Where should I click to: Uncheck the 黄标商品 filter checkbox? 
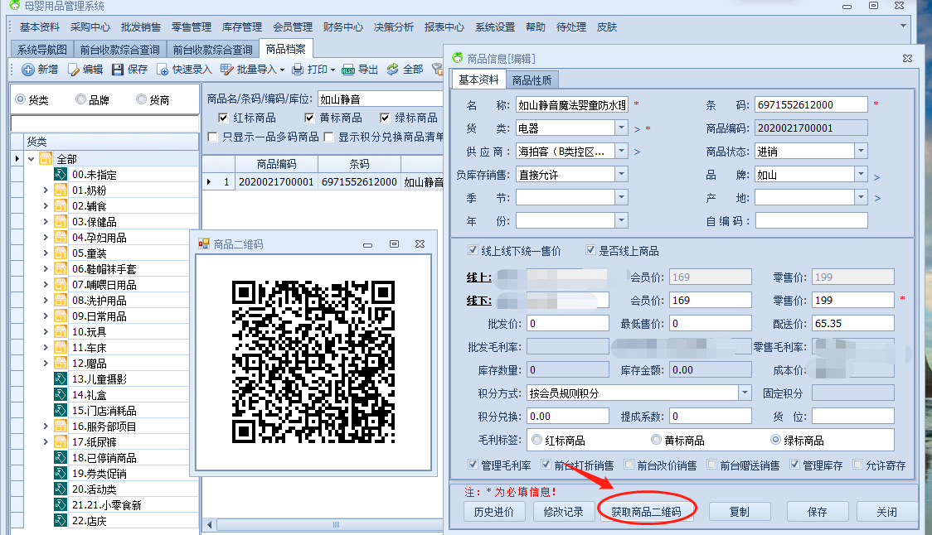point(309,118)
